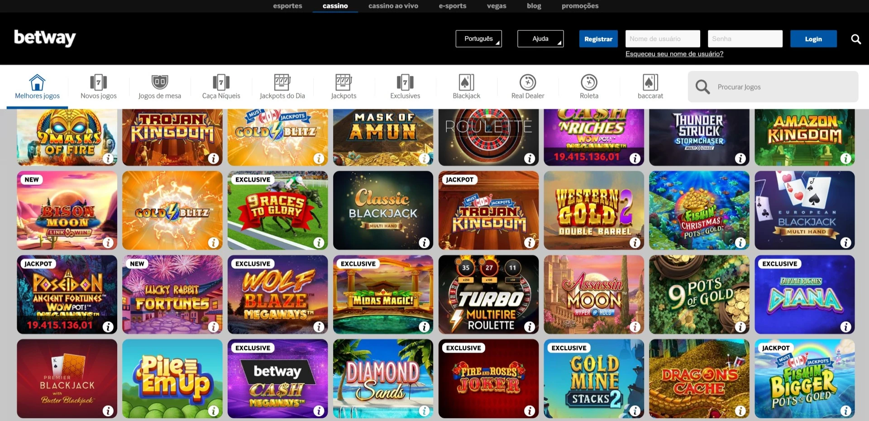Viewport: 869px width, 421px height.
Task: Switch to the cassino ao vivo tab
Action: pos(393,6)
